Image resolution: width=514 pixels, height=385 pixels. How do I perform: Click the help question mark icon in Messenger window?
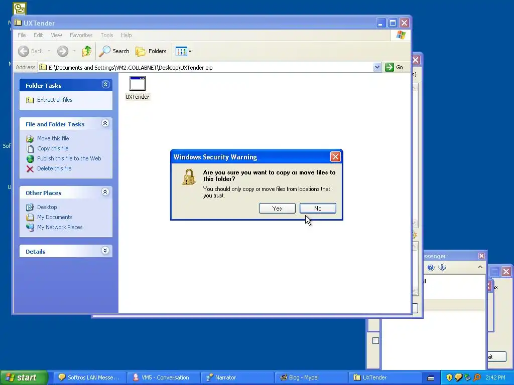click(x=431, y=268)
